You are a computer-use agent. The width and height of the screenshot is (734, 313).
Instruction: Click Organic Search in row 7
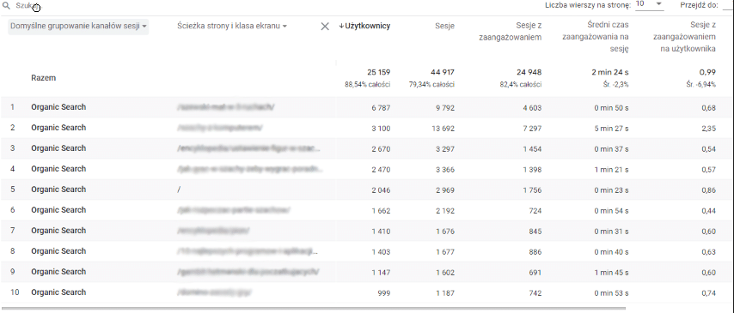[x=58, y=231]
